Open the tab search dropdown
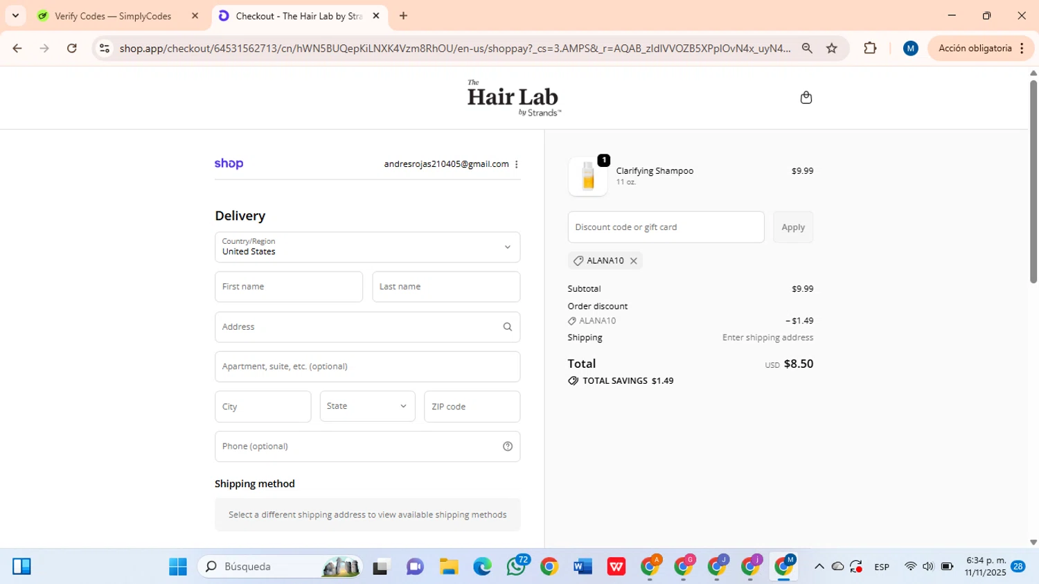Screen dimensions: 1039x584 [x=15, y=16]
